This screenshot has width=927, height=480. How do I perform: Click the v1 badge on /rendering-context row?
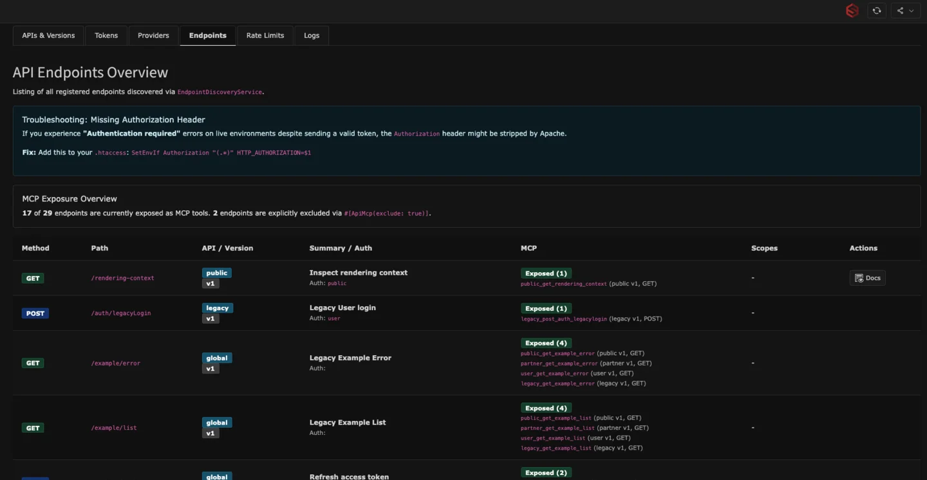tap(211, 284)
